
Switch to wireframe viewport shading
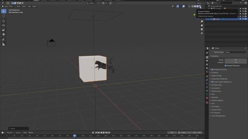(193, 6)
